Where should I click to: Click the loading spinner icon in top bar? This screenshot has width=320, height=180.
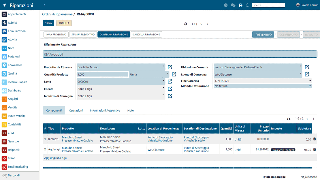[248, 5]
